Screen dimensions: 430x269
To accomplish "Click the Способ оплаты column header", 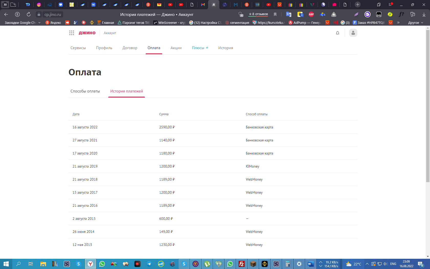I will point(256,114).
